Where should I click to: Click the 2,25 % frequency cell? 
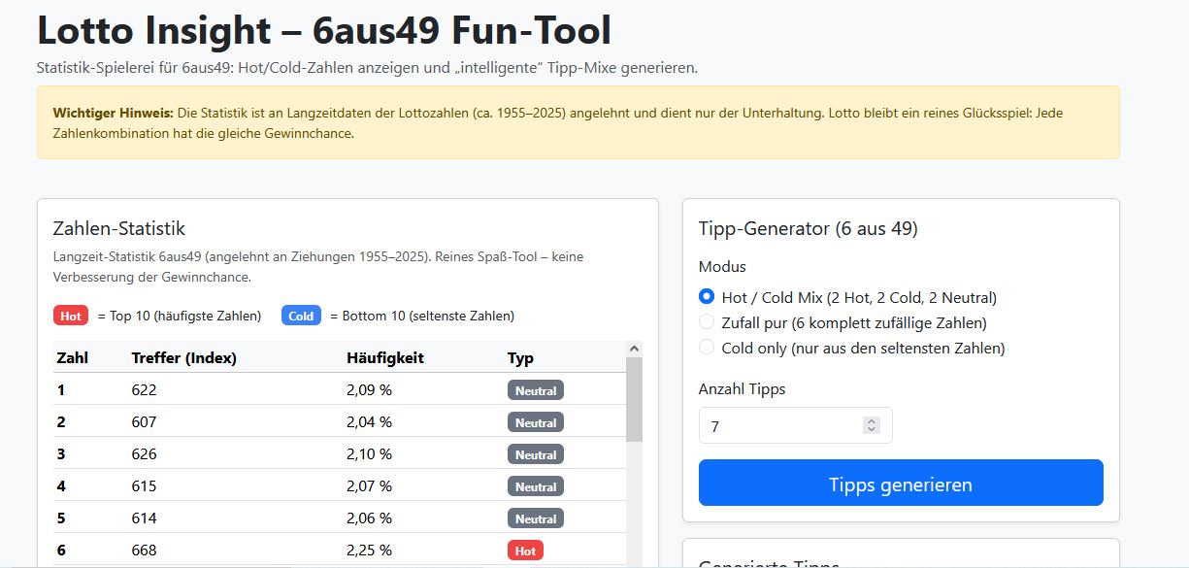click(x=369, y=551)
